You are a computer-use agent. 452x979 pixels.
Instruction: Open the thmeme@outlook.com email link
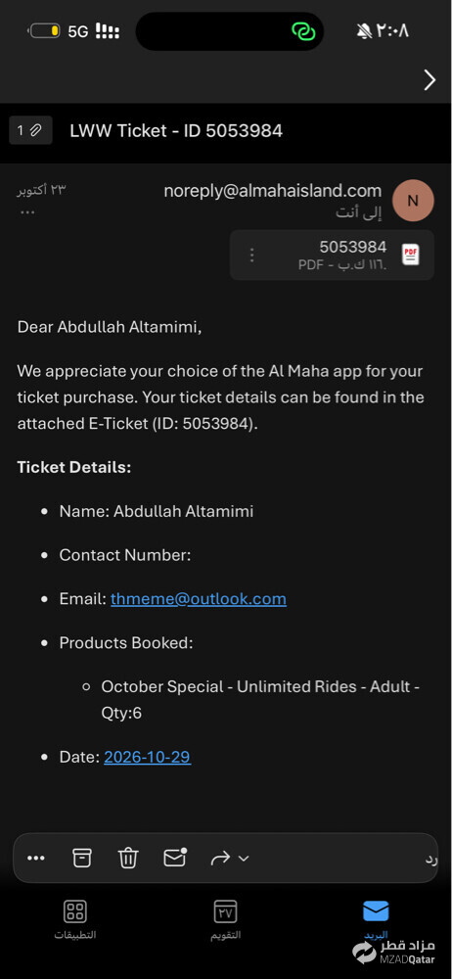(199, 599)
